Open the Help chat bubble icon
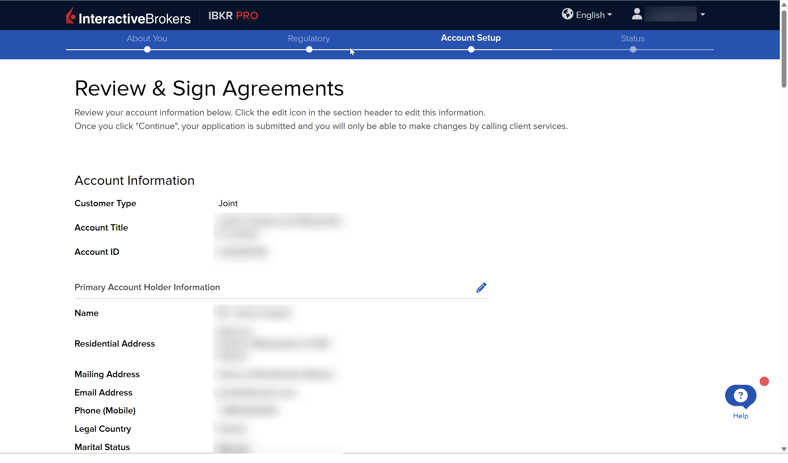The width and height of the screenshot is (788, 463). coord(740,396)
